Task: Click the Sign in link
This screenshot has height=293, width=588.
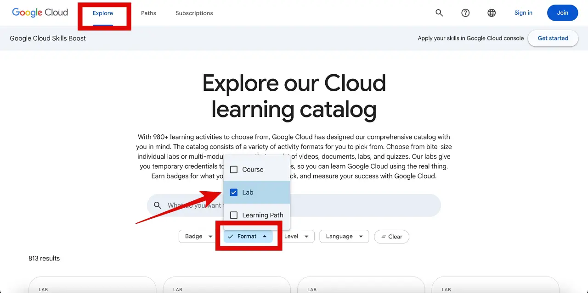Action: click(x=523, y=13)
